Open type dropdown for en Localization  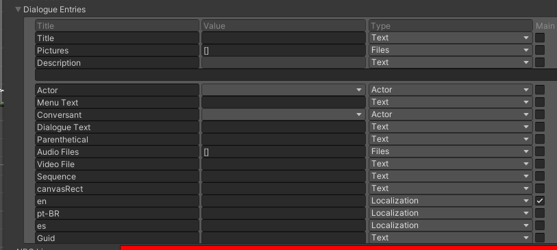coord(450,201)
